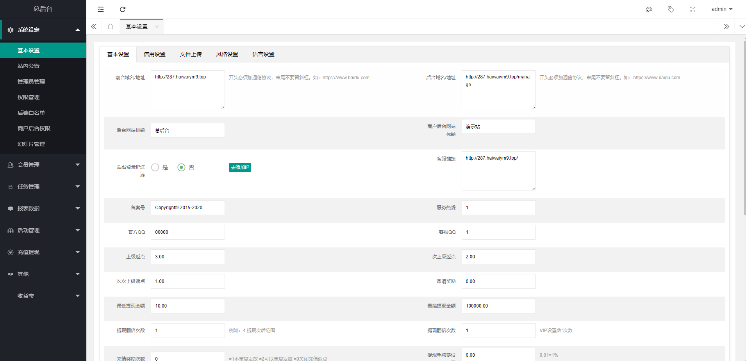Click the 后台网站标题 input field
This screenshot has width=746, height=361.
tap(187, 130)
